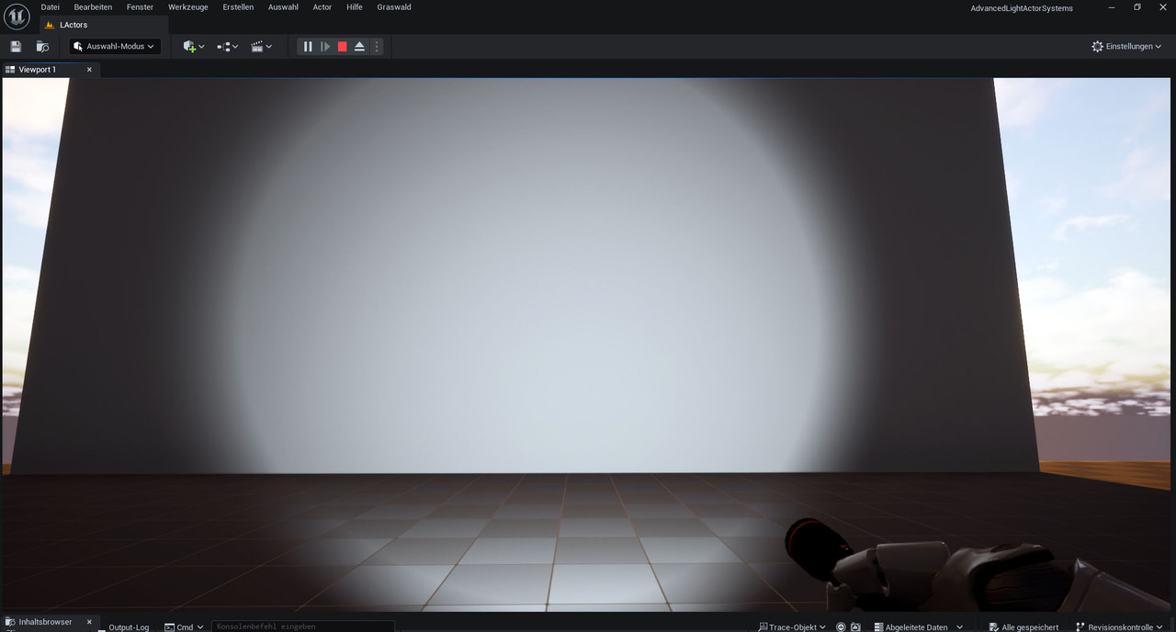
Task: Open the Revisionskontrolle dropdown
Action: (x=1119, y=627)
